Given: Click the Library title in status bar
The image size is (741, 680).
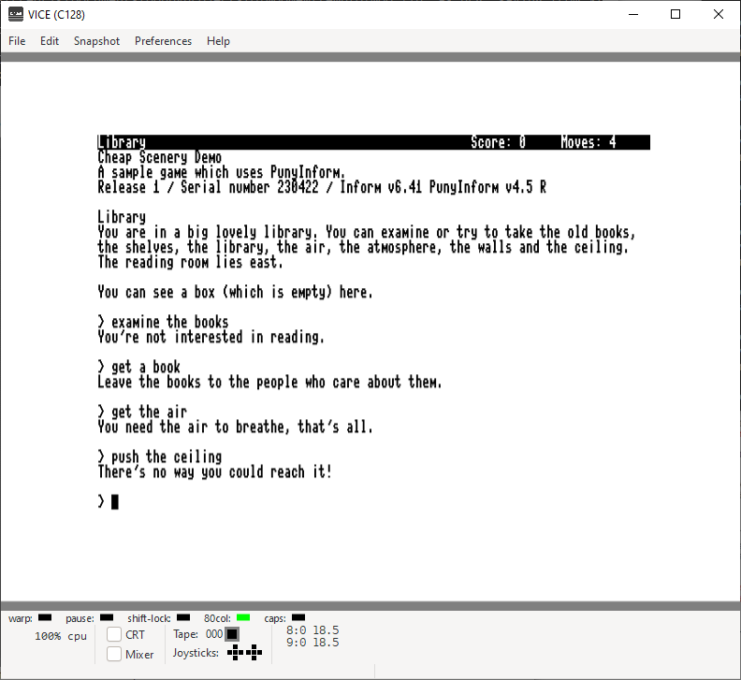Looking at the screenshot, I should point(122,142).
